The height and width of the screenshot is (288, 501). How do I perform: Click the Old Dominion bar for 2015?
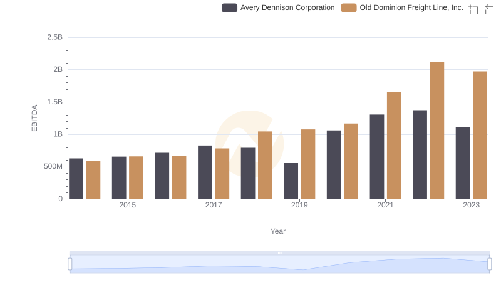tap(136, 178)
